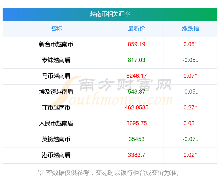Select the 马币越南盾 row name
The image size is (220, 181).
[x=56, y=76]
